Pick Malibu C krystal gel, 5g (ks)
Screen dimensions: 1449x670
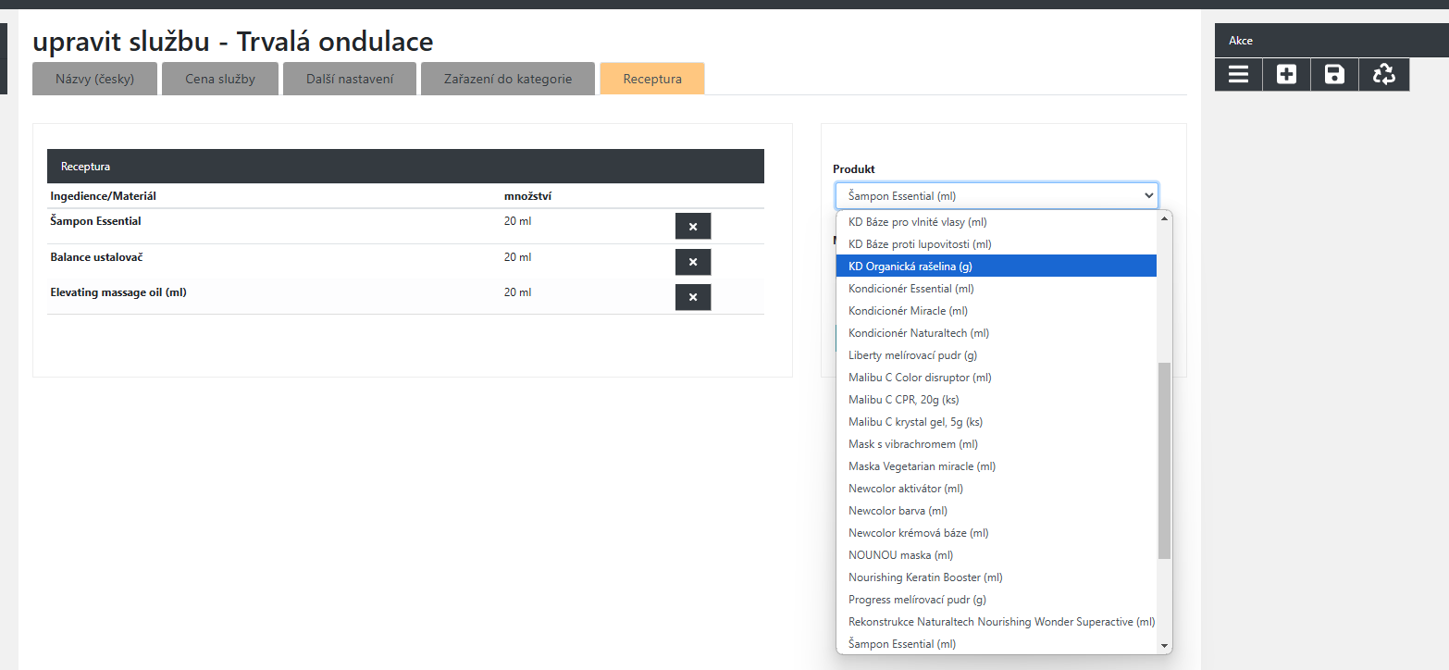(x=997, y=422)
